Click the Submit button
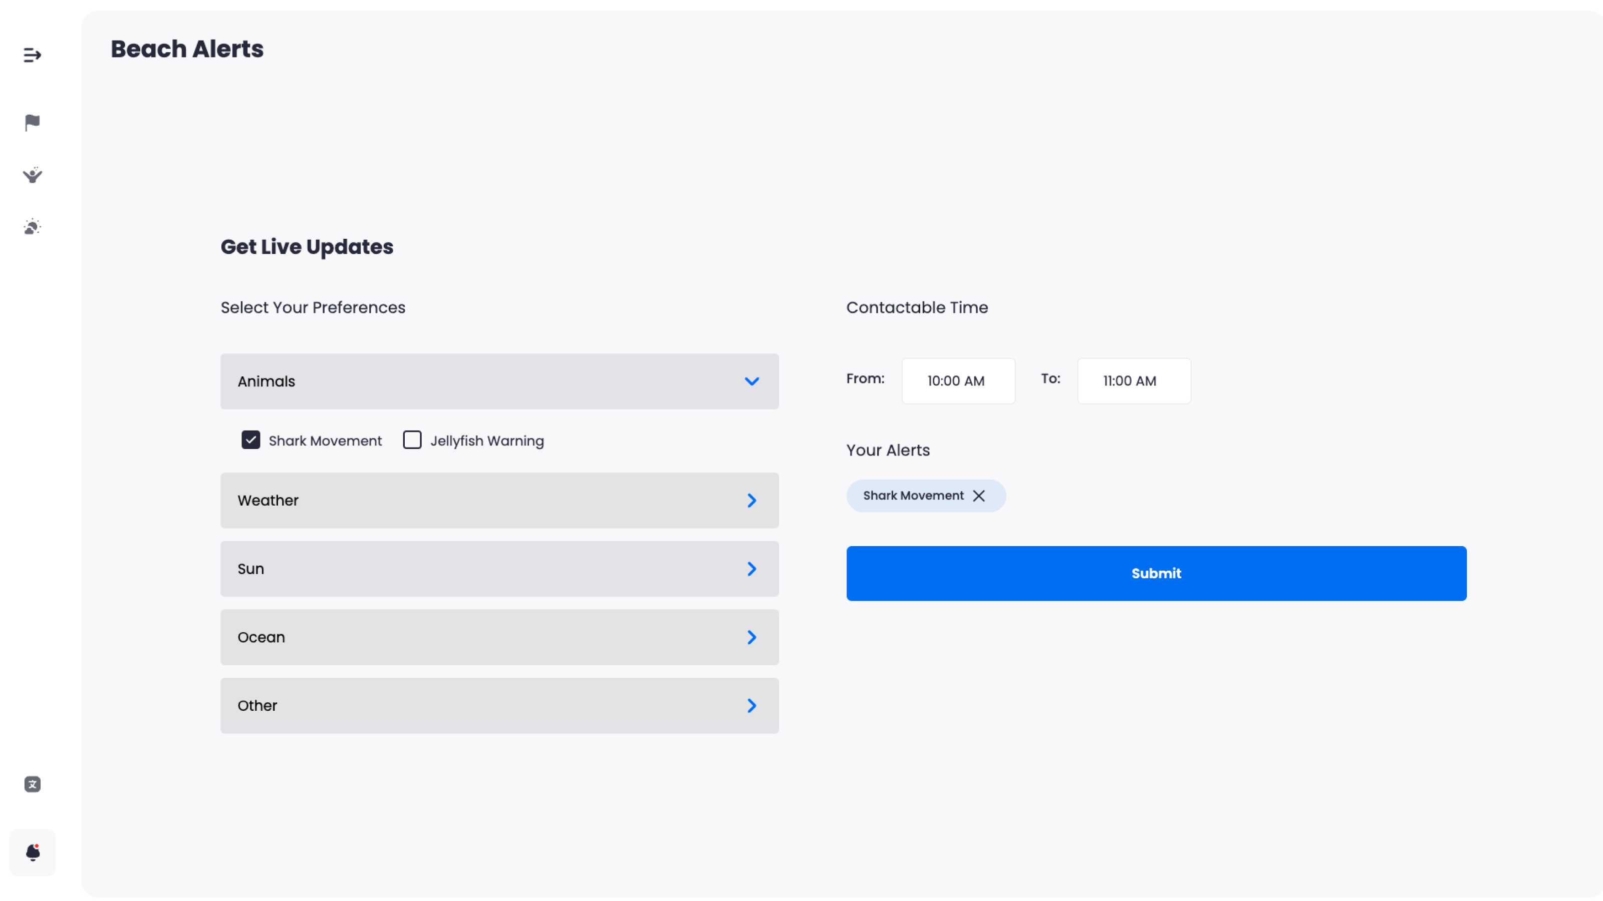This screenshot has width=1603, height=901. [x=1156, y=573]
